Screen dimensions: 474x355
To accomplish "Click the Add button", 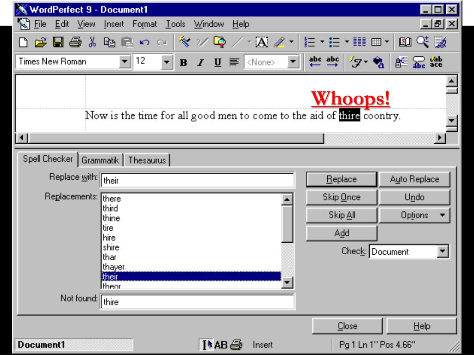I will click(342, 233).
